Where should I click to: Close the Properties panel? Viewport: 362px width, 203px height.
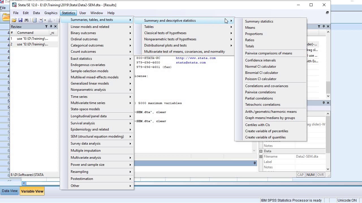pyautogui.click(x=328, y=103)
